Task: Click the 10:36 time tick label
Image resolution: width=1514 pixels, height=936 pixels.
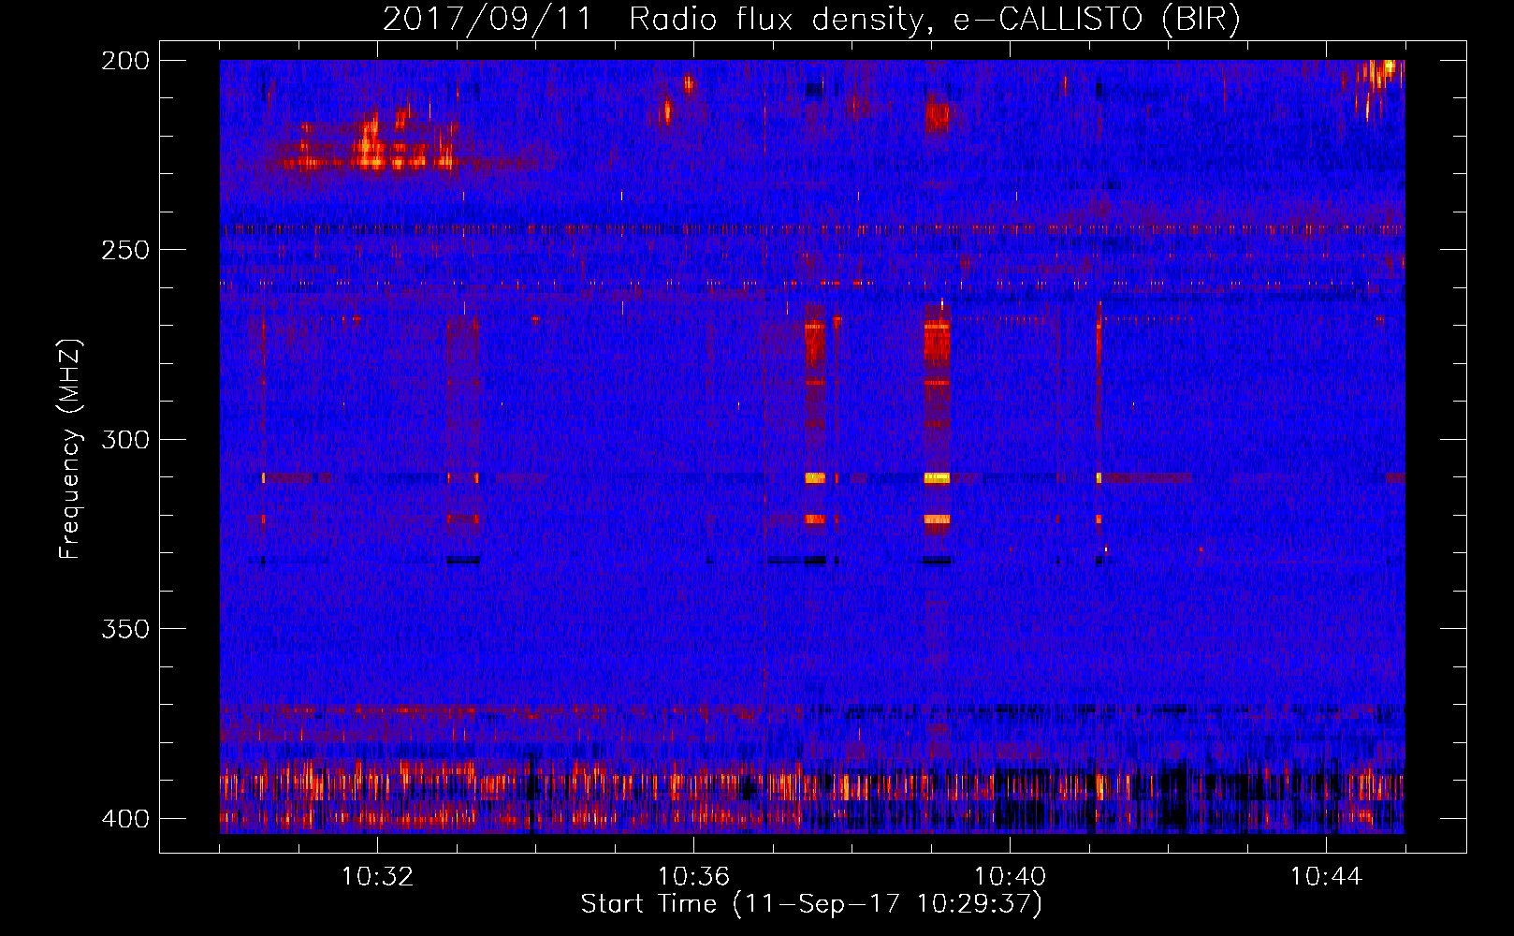Action: [693, 876]
